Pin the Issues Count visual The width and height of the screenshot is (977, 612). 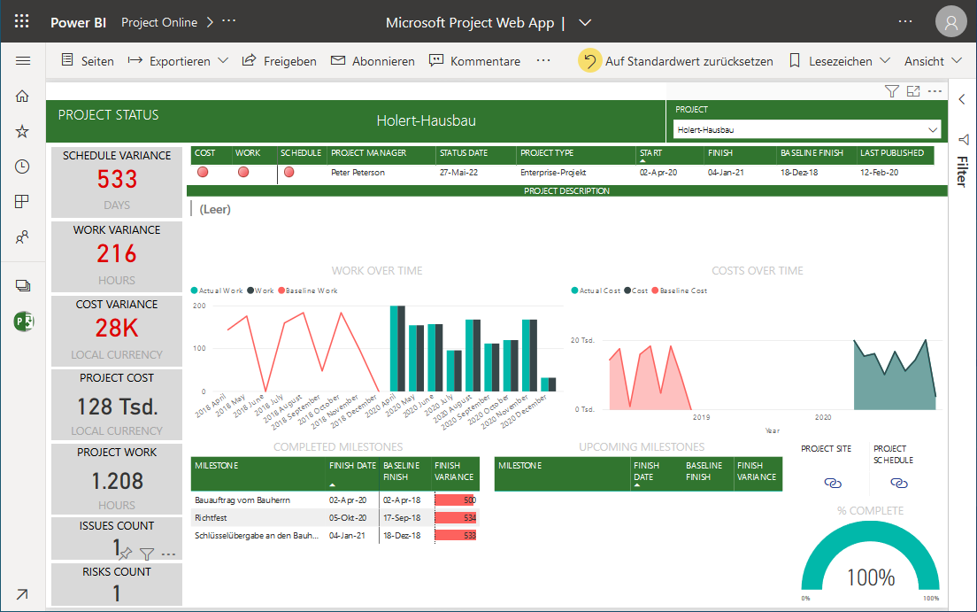[x=126, y=553]
